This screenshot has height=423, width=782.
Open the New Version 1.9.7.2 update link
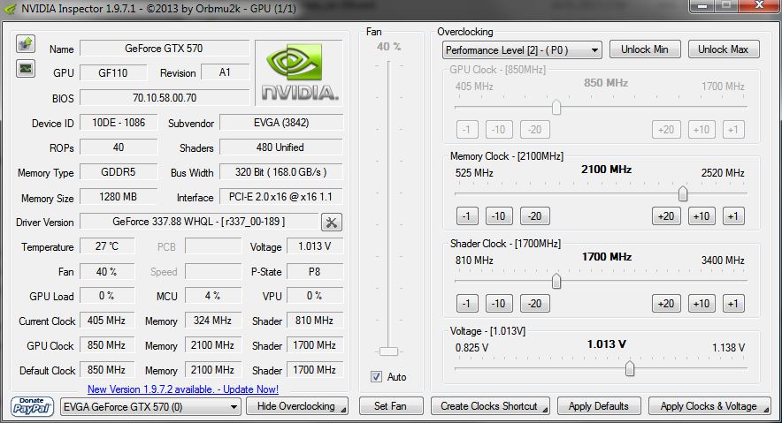tap(183, 389)
